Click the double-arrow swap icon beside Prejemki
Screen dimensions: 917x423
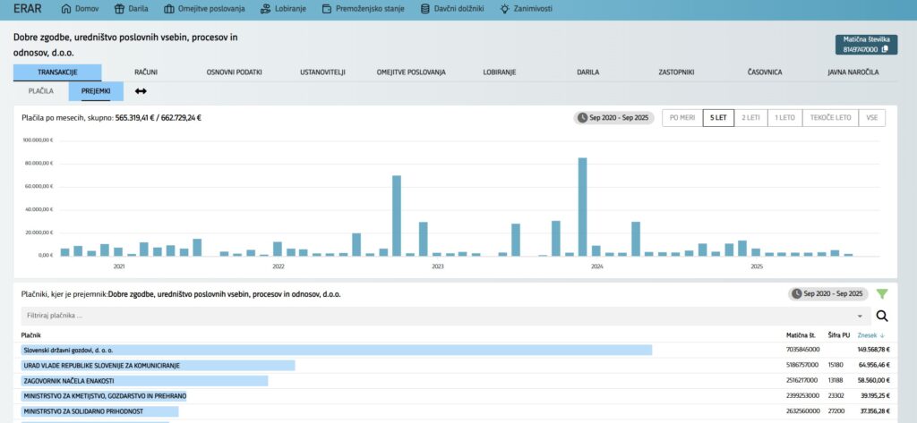click(x=141, y=91)
